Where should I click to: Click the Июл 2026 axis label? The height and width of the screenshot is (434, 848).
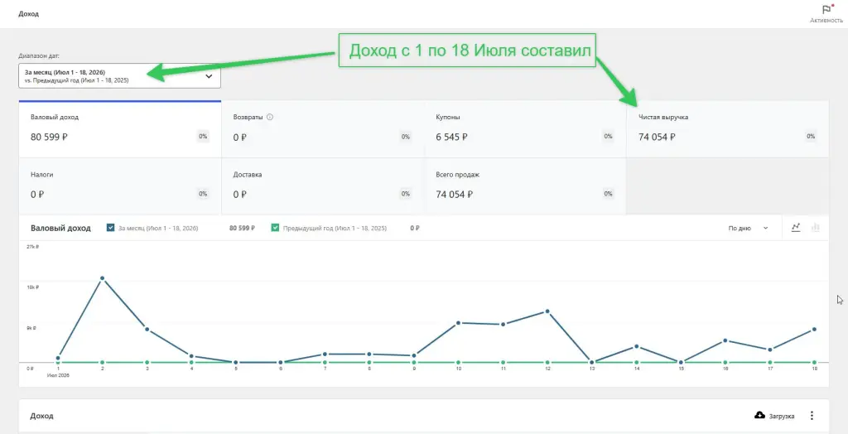(x=58, y=375)
